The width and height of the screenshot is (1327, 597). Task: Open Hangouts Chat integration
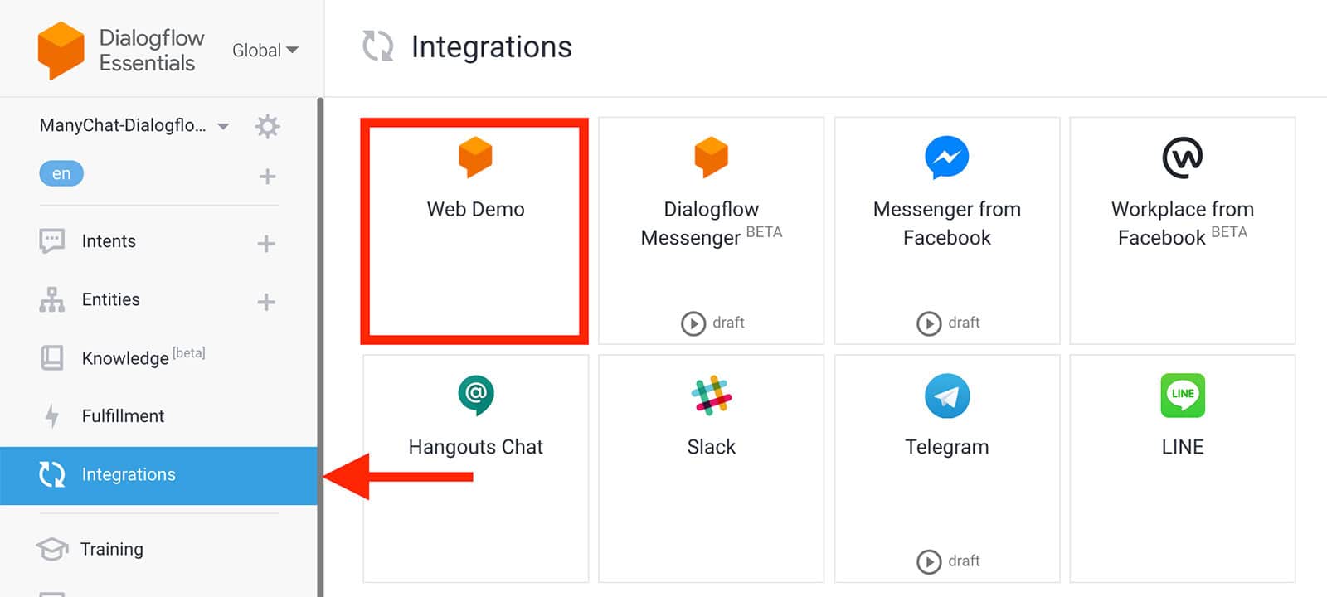476,468
